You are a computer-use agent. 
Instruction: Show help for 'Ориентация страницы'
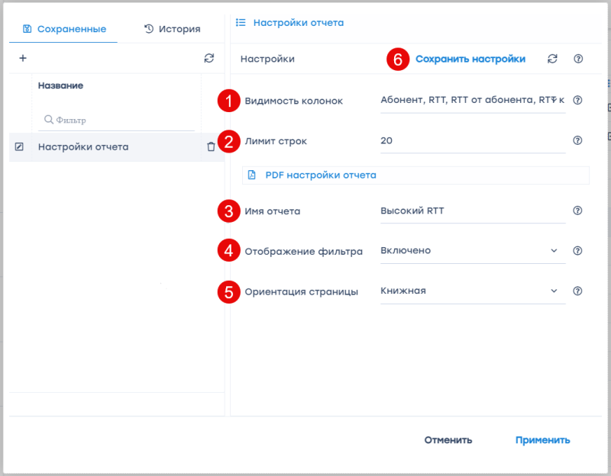pos(577,291)
